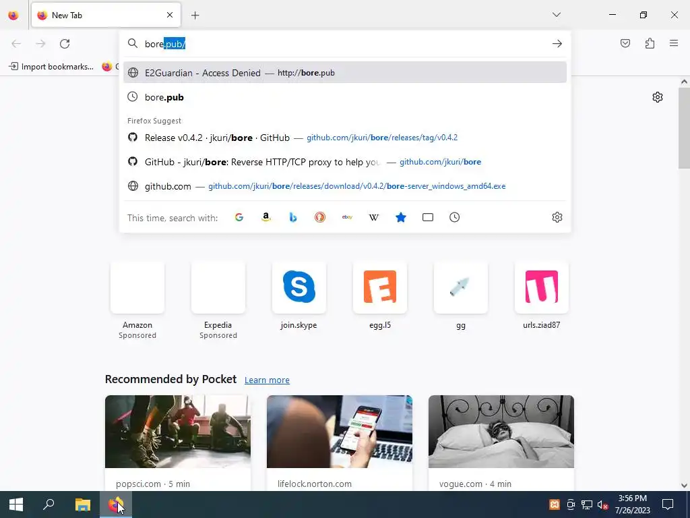Viewport: 690px width, 518px height.
Task: Open the Firefox application menu
Action: 674,43
